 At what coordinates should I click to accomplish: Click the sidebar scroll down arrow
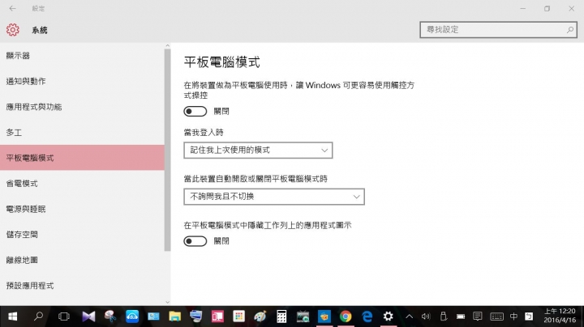pos(168,302)
